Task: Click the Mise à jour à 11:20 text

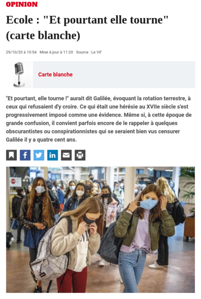Action: [56, 52]
